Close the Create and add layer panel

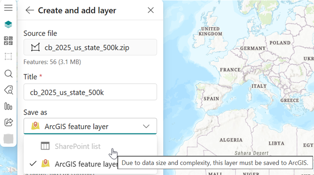(151, 10)
